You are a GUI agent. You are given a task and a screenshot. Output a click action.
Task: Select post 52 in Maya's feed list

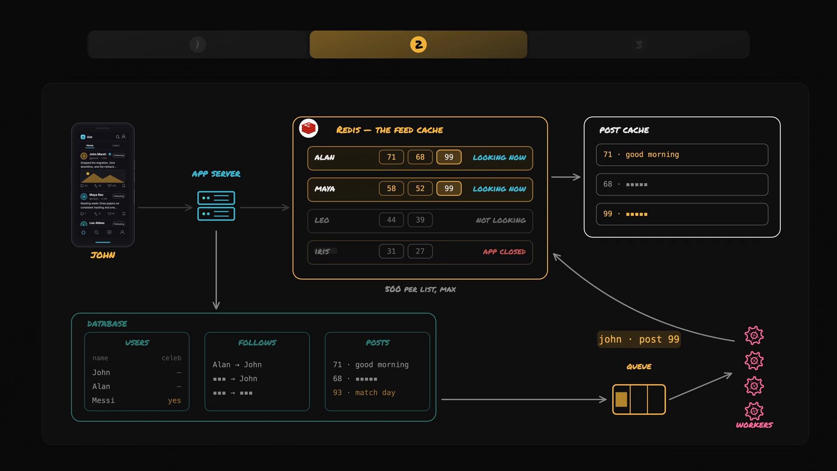coord(420,188)
